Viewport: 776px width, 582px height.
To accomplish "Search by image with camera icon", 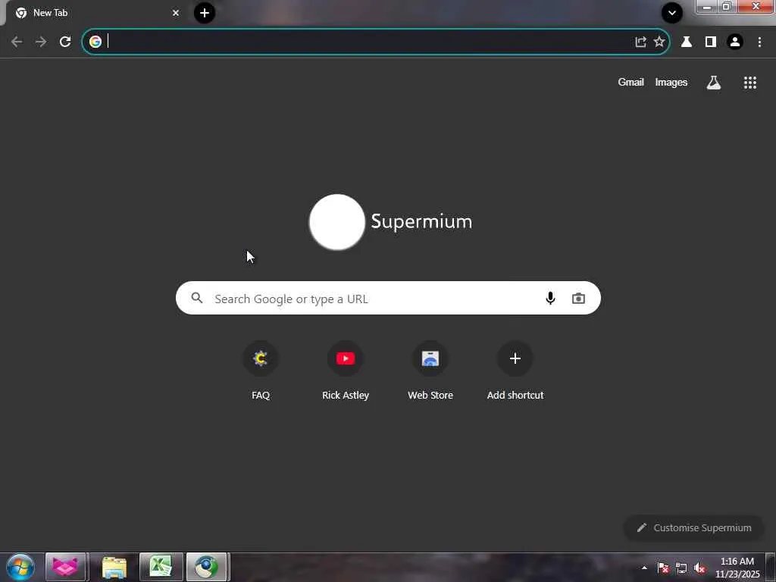I will tap(578, 298).
